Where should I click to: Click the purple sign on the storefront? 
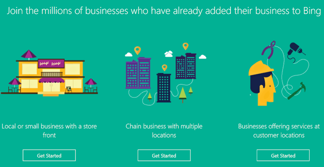pos(51,64)
